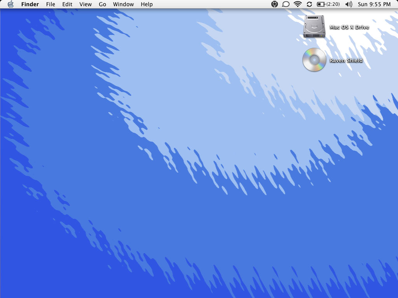Image resolution: width=398 pixels, height=298 pixels.
Task: Open the Help menu
Action: click(147, 4)
